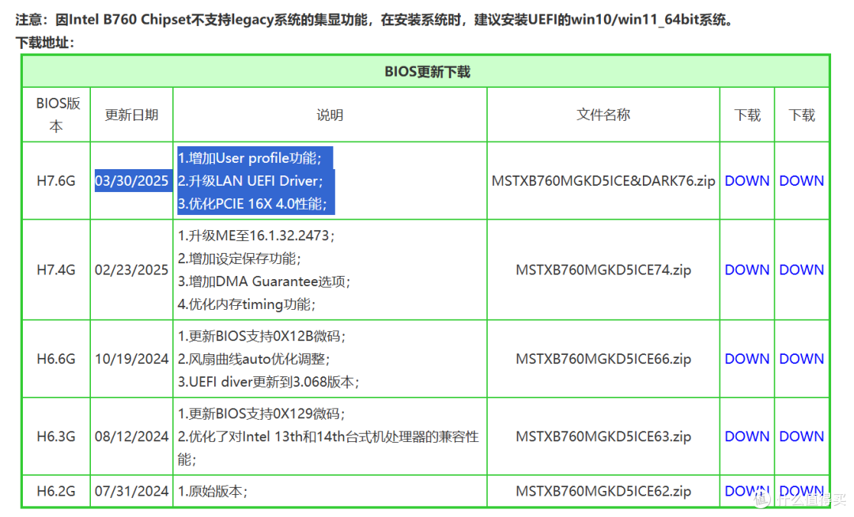The height and width of the screenshot is (517, 854).
Task: Click the '更新日期' column header
Action: pyautogui.click(x=131, y=115)
